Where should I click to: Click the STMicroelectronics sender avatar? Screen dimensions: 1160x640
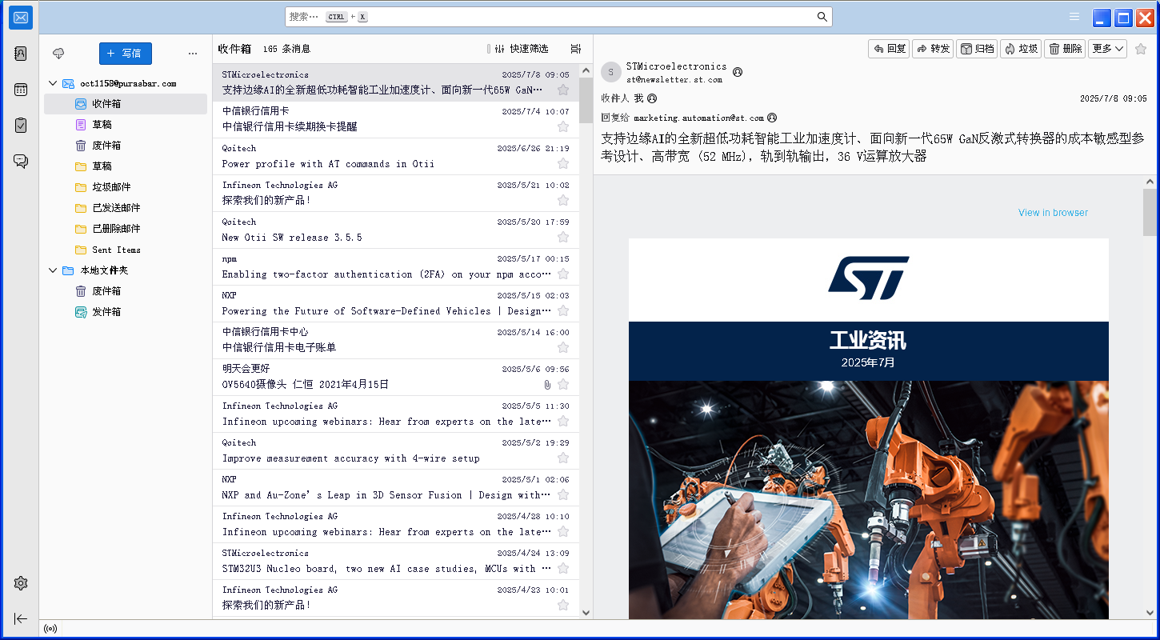[x=611, y=72]
